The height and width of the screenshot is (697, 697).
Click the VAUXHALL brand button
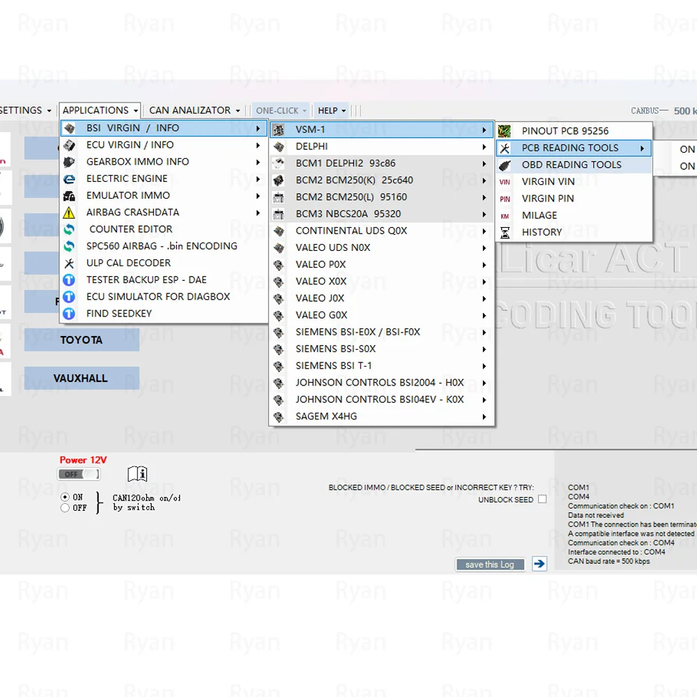82,378
